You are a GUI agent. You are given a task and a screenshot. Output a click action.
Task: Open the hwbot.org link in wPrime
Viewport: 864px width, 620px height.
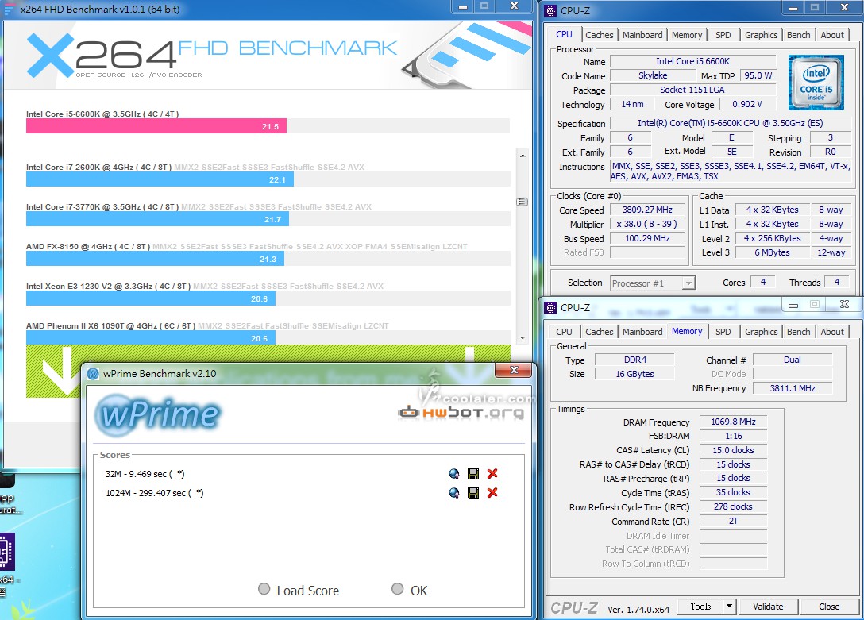(461, 413)
